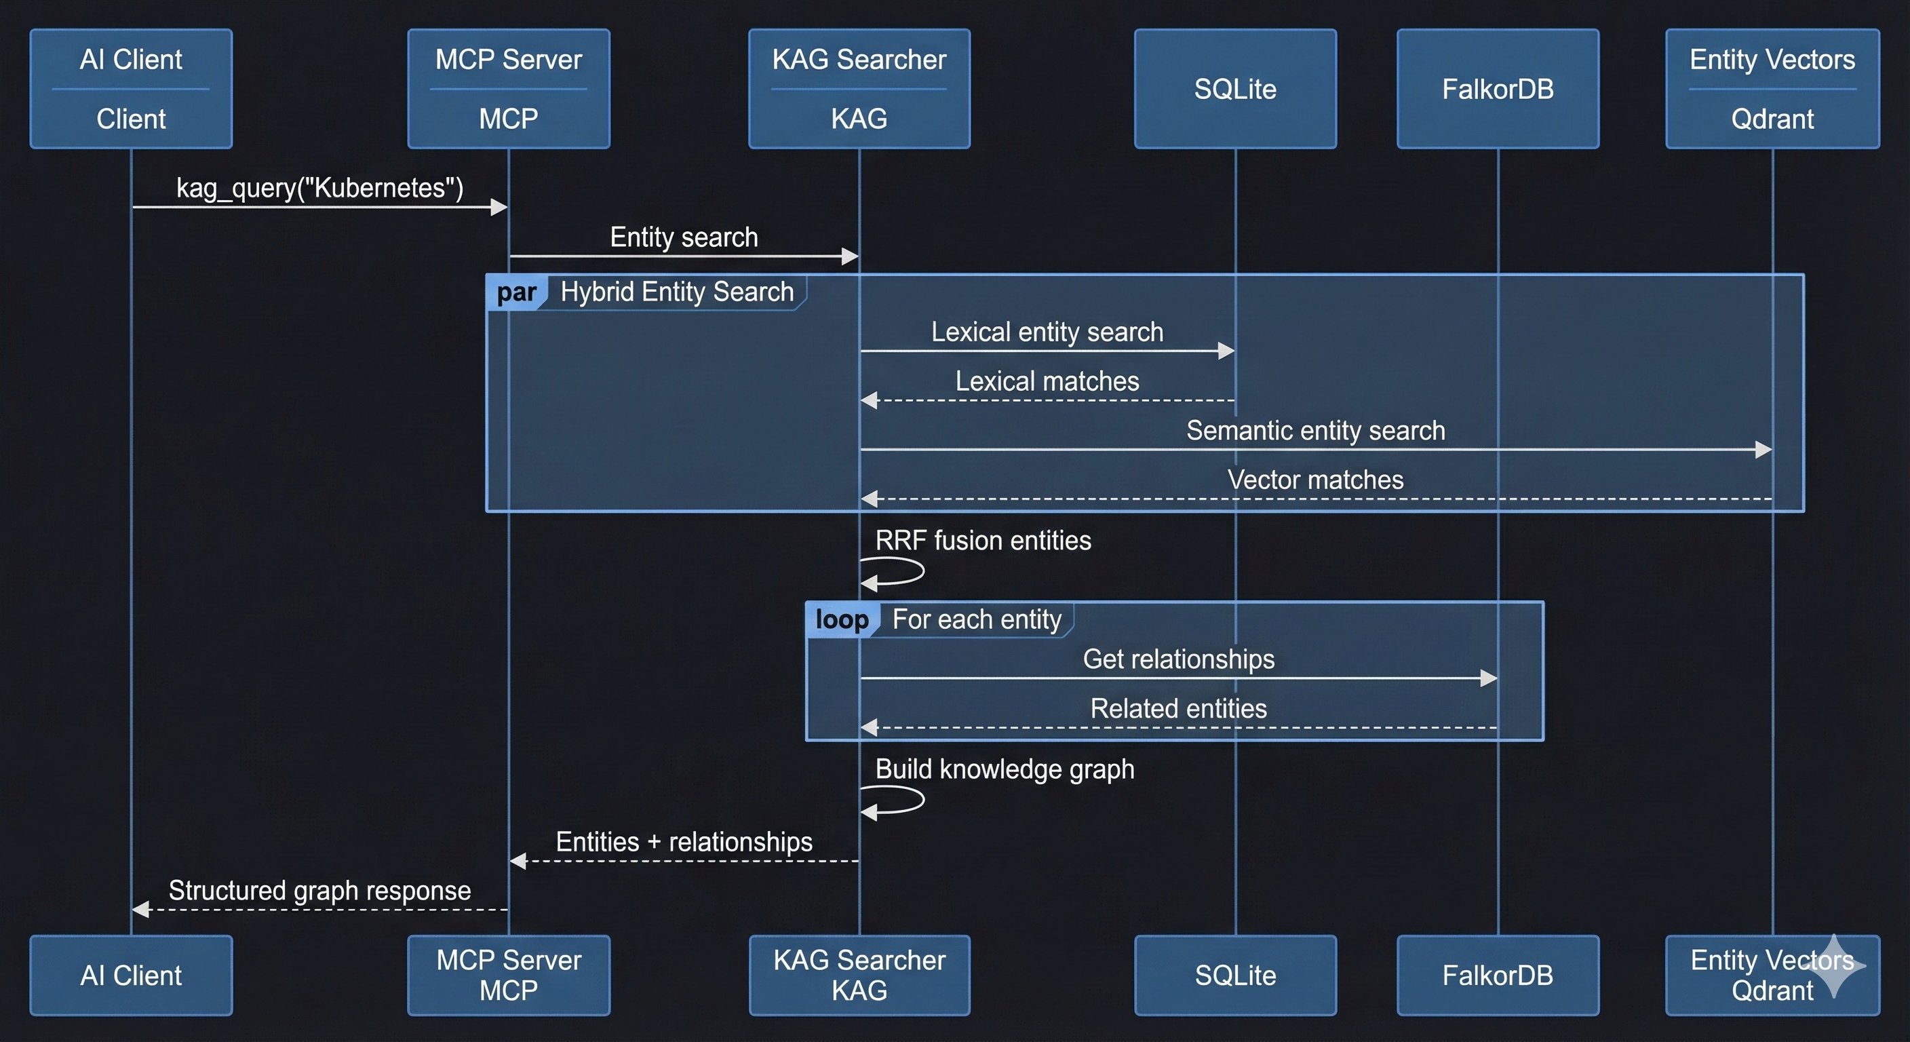Select the MCP Server participant box
This screenshot has width=1910, height=1042.
click(508, 88)
